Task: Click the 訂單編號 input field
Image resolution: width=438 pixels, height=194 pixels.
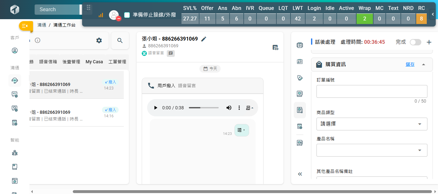Action: tap(372, 91)
